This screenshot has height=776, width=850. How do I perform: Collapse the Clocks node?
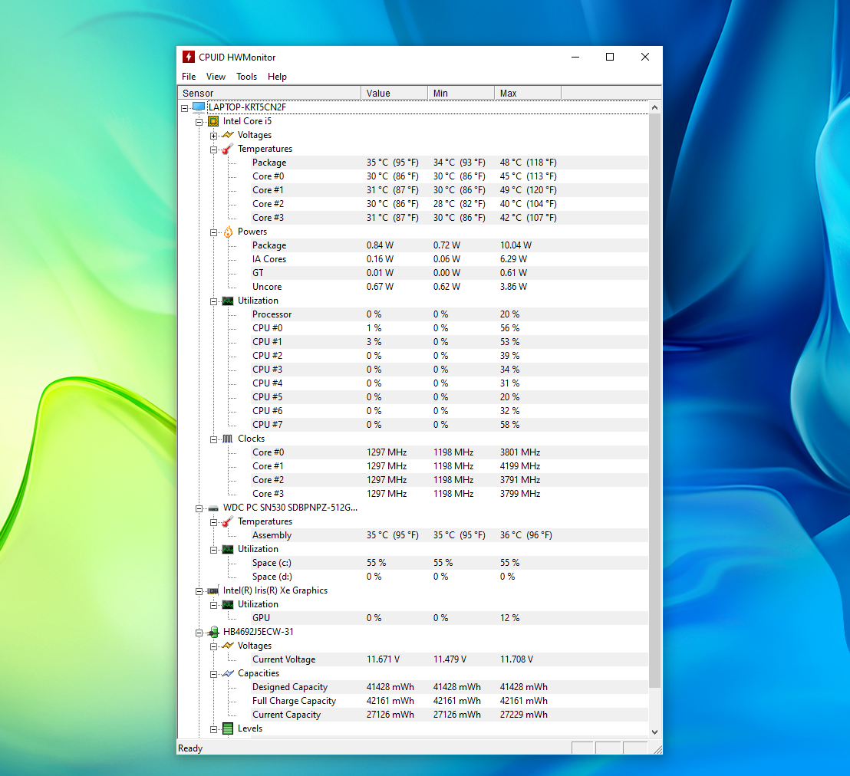point(213,439)
